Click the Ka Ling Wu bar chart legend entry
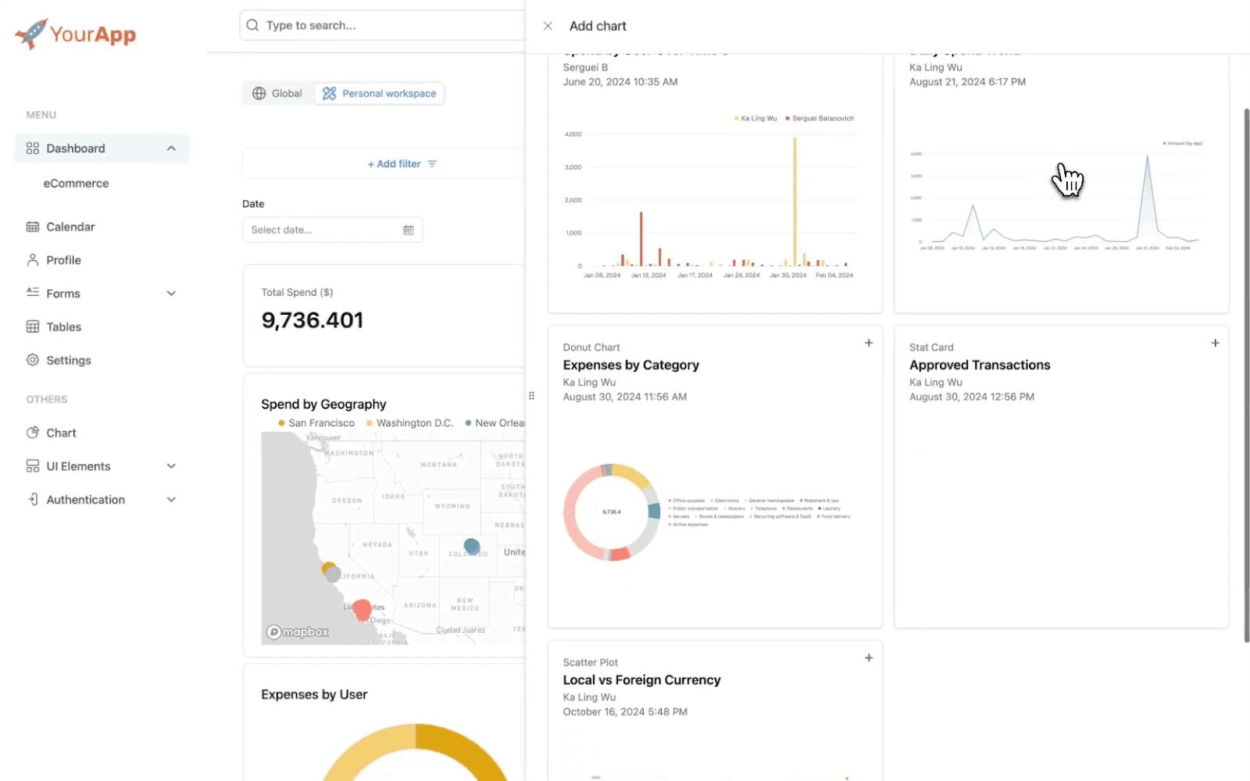The width and height of the screenshot is (1250, 781). [x=755, y=119]
